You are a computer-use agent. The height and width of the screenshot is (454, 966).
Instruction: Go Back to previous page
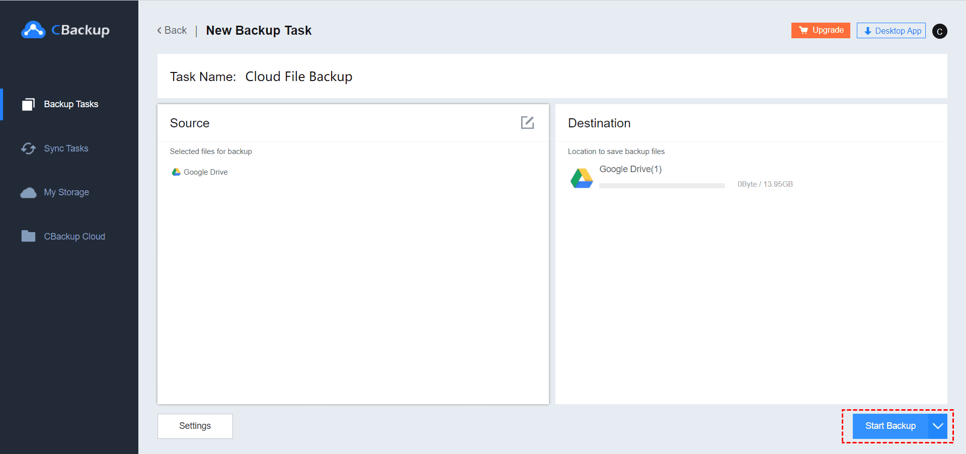pyautogui.click(x=172, y=31)
